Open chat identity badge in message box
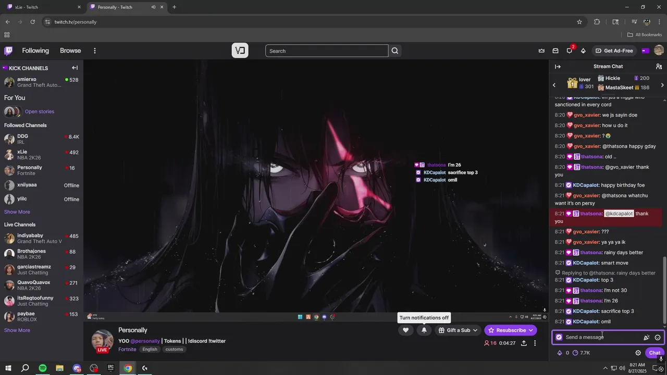667x375 pixels. coord(559,337)
